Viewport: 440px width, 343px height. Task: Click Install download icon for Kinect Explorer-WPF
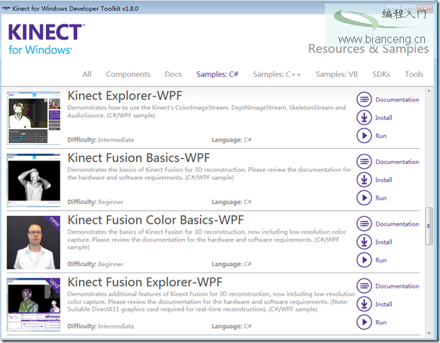[364, 118]
